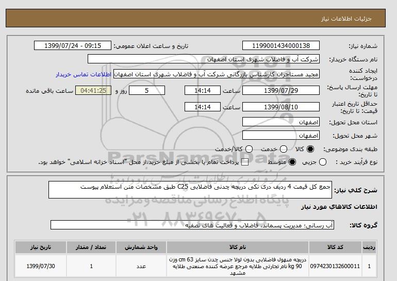Click the اطلاعات کالاهای مورد نیاز heading

coord(339,207)
